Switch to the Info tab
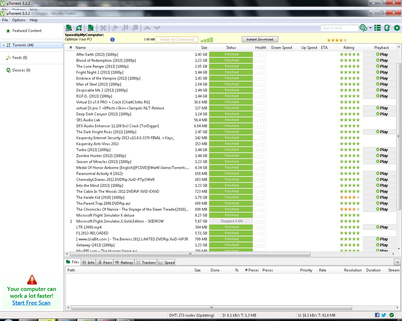Viewport: 402px width, 321px height. click(88, 262)
